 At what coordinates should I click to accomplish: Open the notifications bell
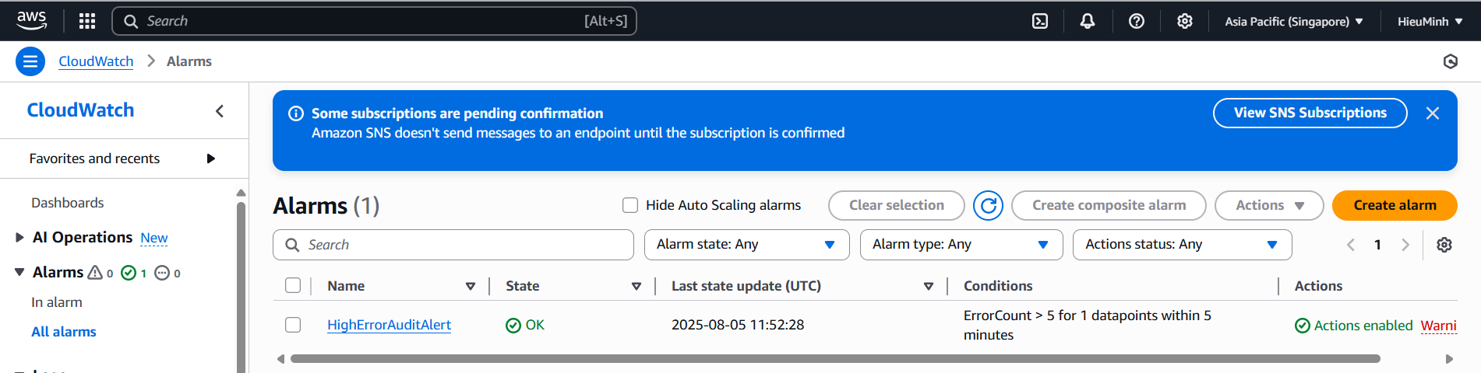point(1088,21)
